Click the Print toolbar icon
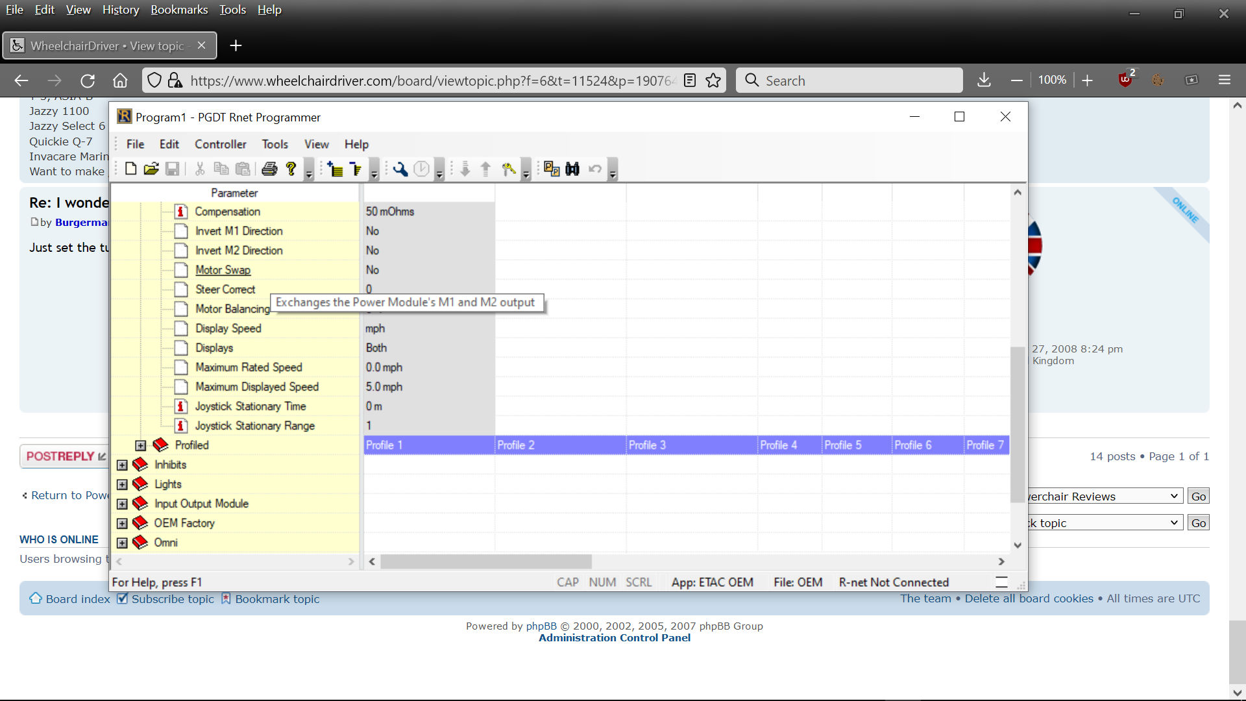 [269, 169]
